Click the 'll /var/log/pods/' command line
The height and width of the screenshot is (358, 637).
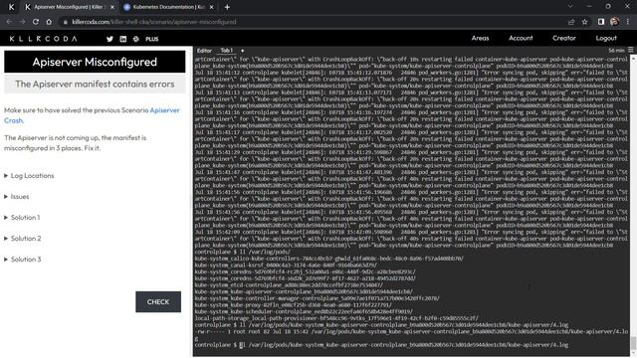(243, 252)
